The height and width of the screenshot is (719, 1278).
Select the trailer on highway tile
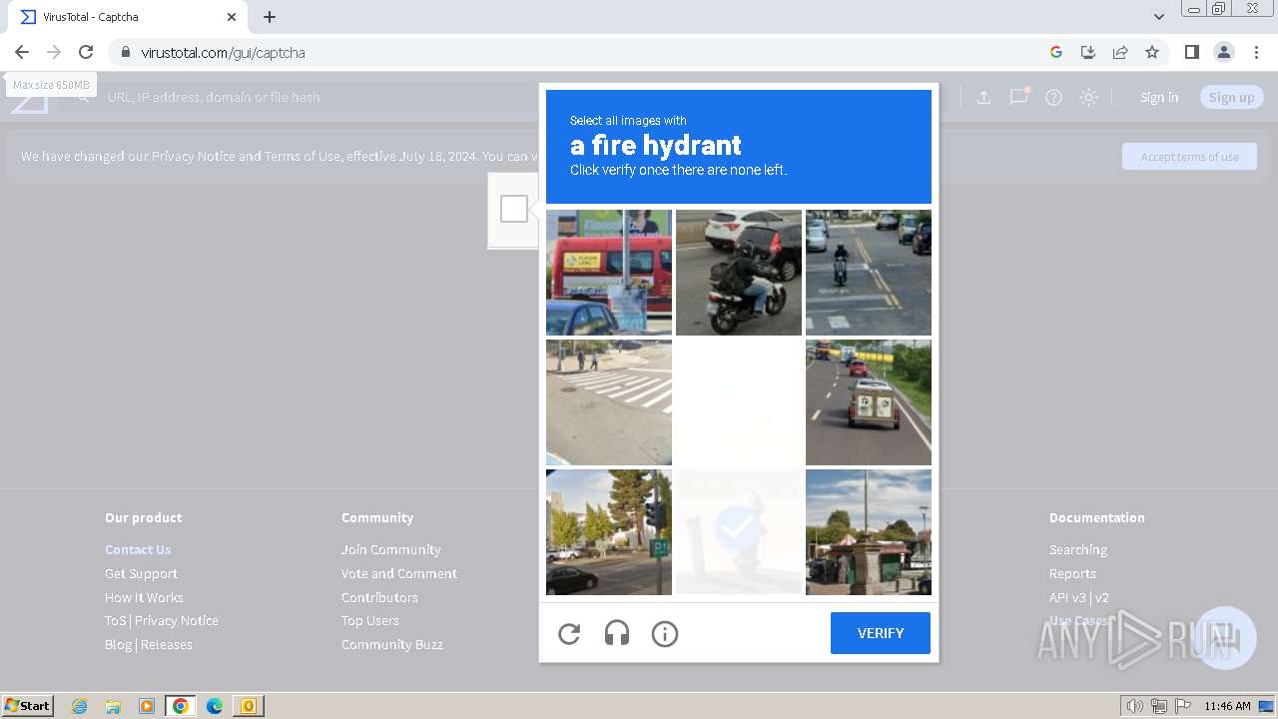(x=869, y=402)
